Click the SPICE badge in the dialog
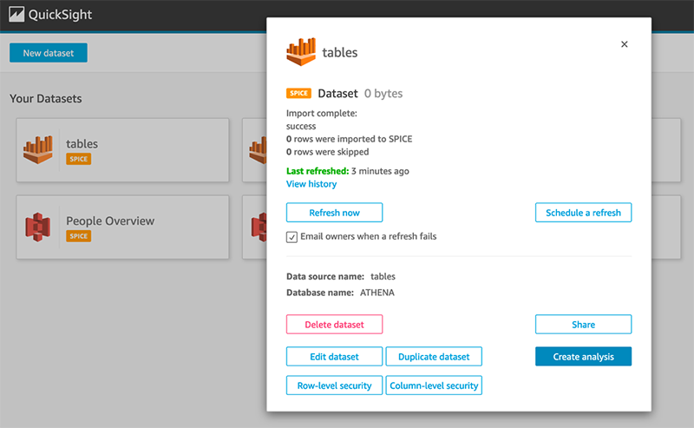This screenshot has height=428, width=694. [x=298, y=93]
